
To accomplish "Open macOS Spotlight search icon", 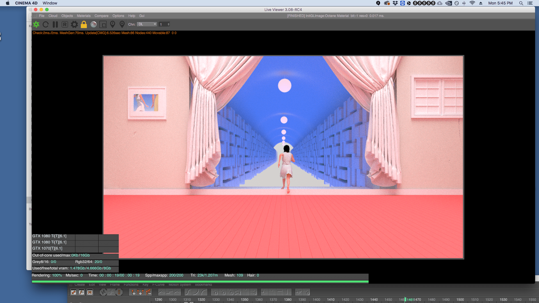I will coord(521,3).
